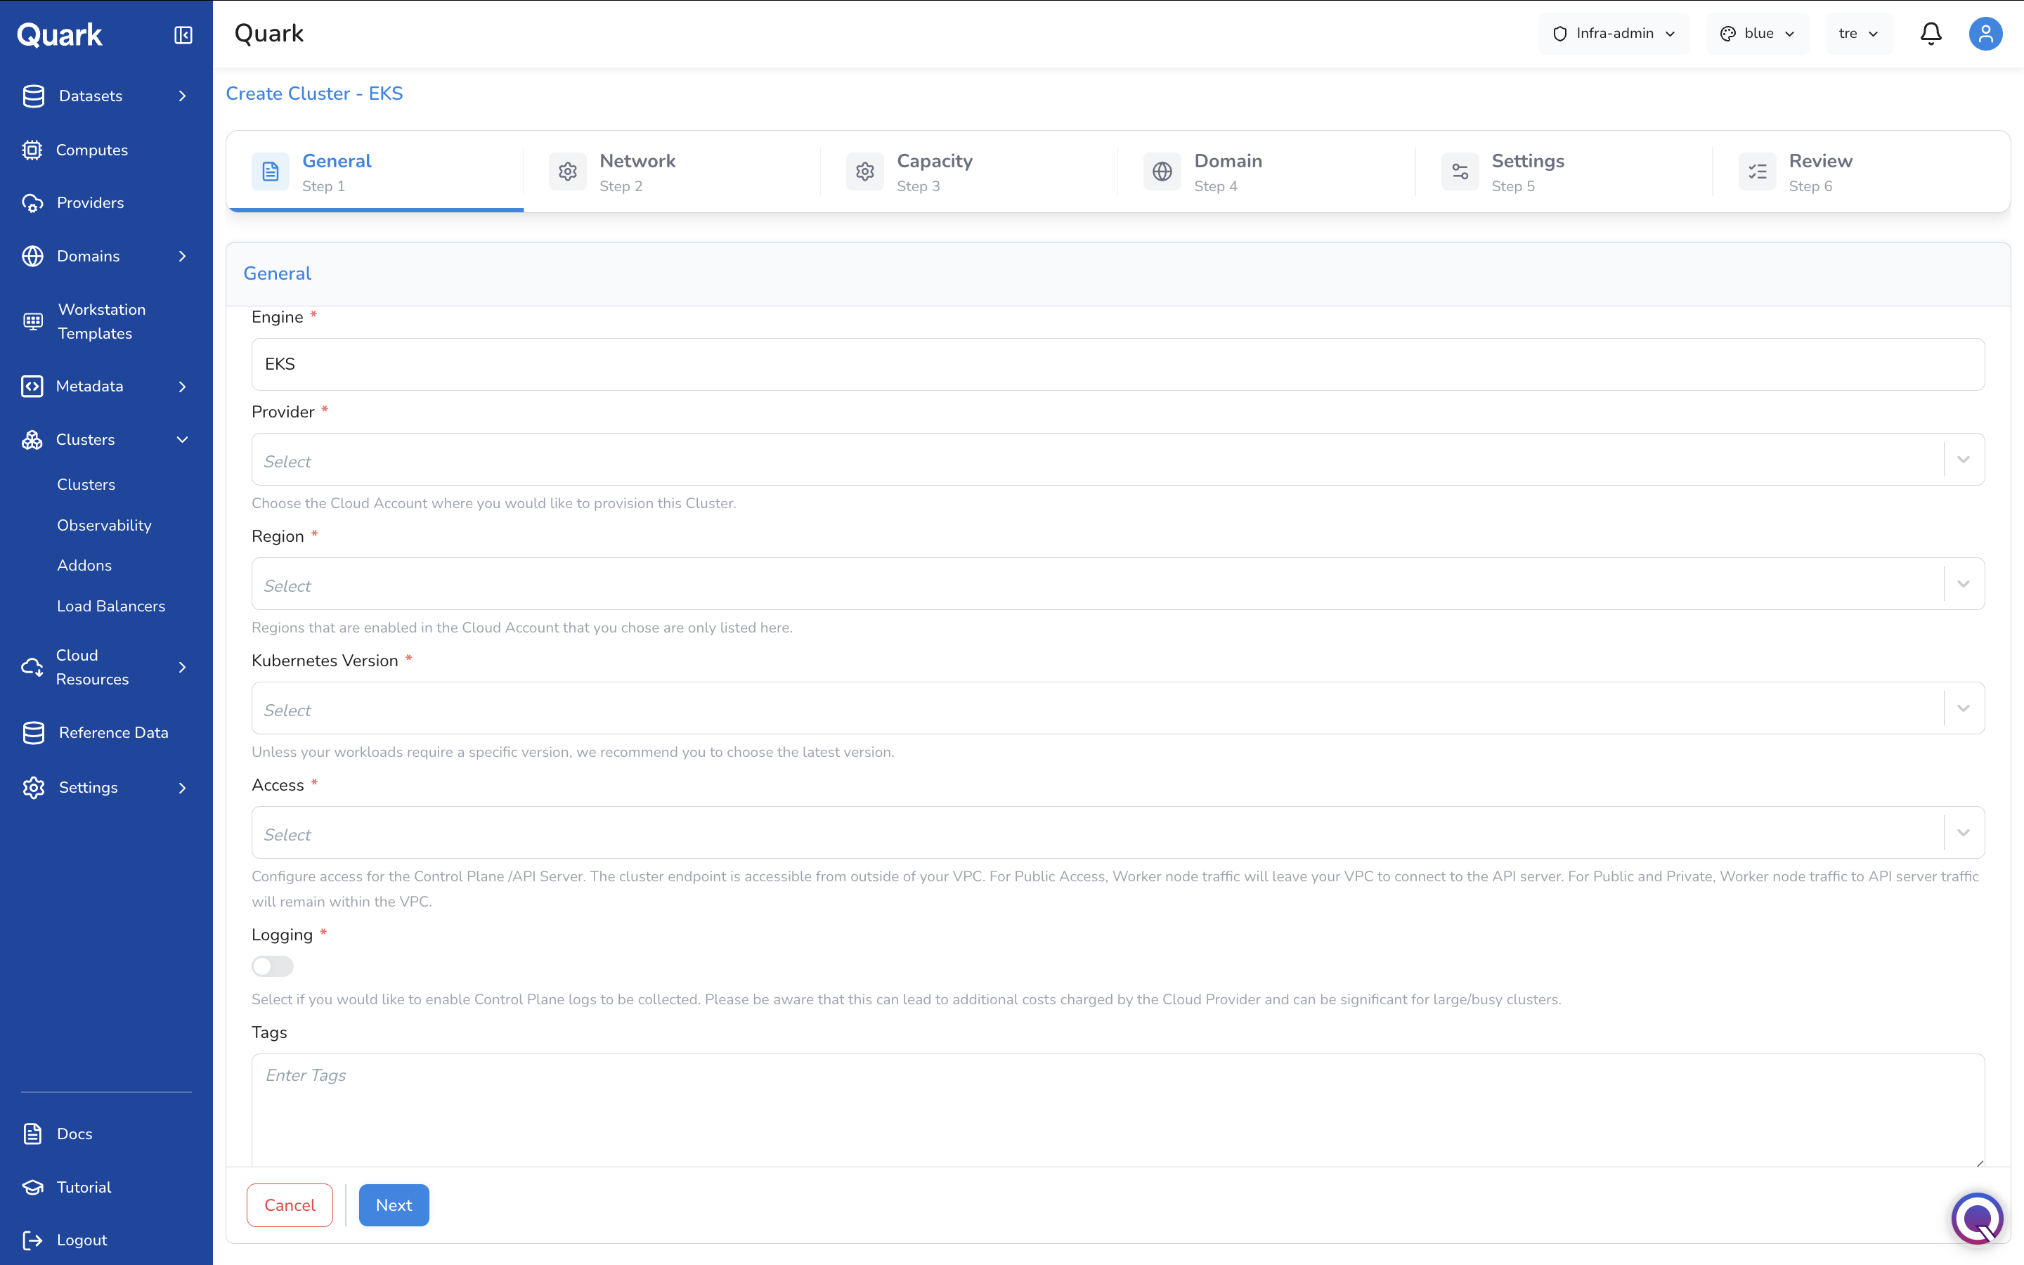This screenshot has width=2024, height=1265.
Task: Click the Datasets database icon
Action: [34, 96]
